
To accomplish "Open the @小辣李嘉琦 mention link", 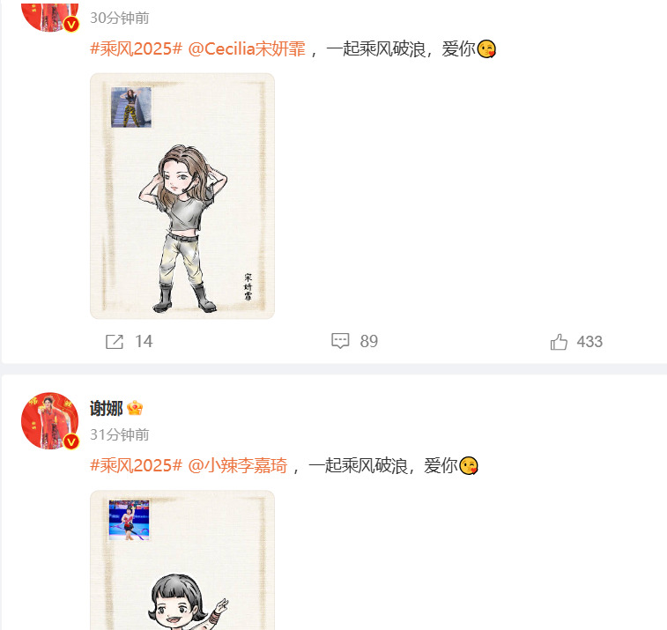I will click(x=238, y=466).
